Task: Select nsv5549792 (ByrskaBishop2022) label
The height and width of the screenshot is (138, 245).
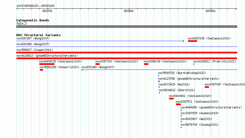Action: click(182, 73)
